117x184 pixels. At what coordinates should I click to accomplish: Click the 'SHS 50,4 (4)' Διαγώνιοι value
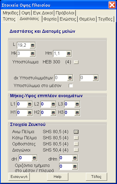coord(56,150)
